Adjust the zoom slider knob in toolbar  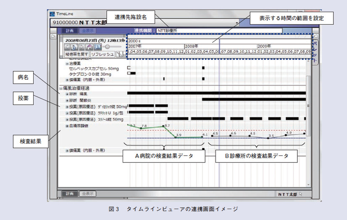point(107,47)
